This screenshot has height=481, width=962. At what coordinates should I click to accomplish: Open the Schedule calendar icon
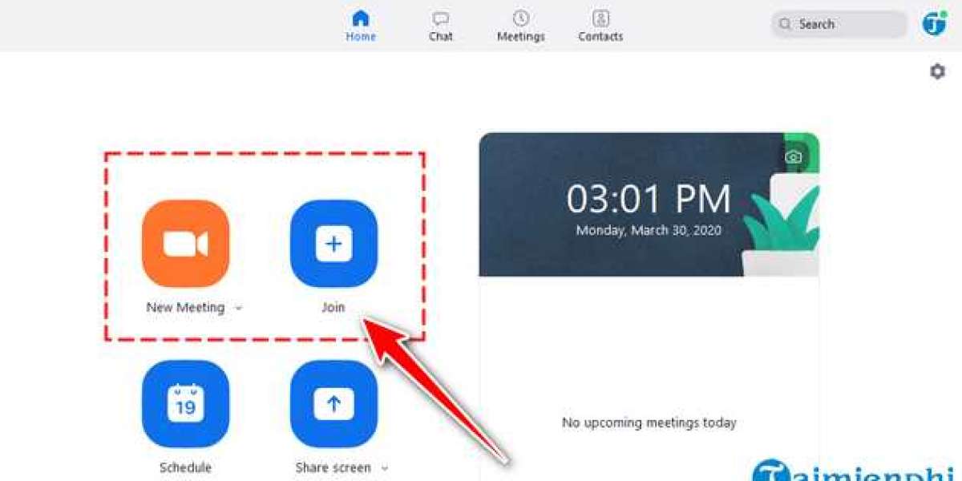tap(185, 404)
